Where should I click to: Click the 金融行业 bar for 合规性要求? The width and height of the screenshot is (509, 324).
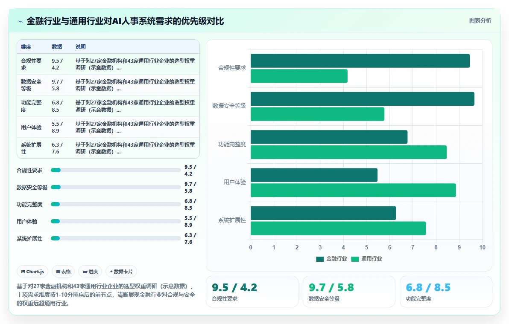pos(360,61)
